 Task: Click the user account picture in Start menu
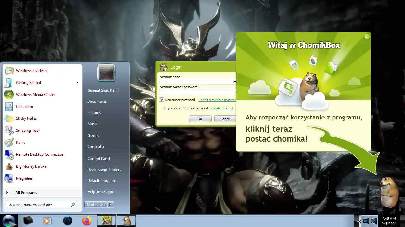pyautogui.click(x=106, y=73)
